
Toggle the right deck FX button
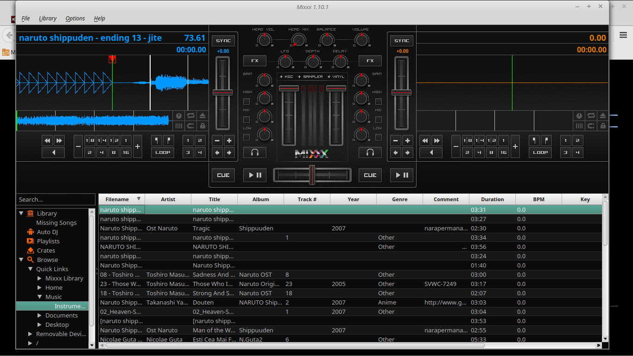(x=370, y=61)
